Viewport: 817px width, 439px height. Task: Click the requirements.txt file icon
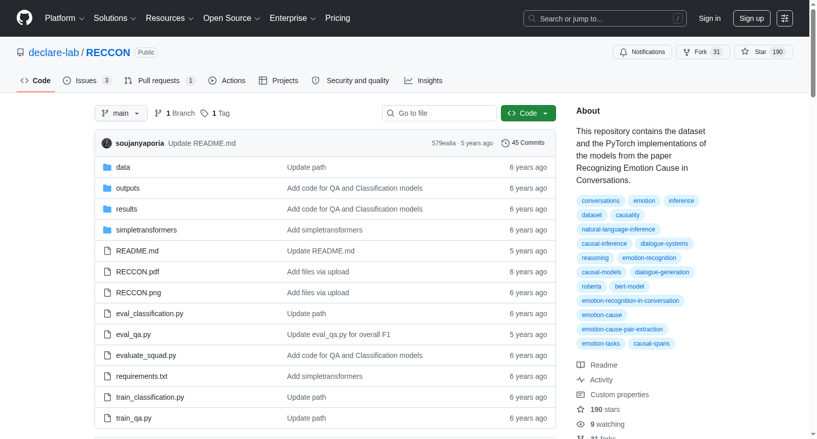tap(107, 376)
